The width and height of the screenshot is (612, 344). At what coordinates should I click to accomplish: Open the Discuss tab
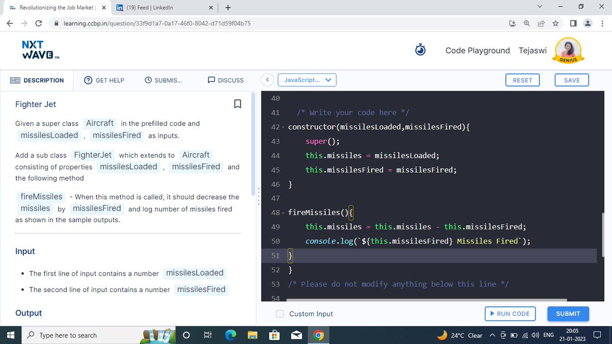(x=225, y=80)
